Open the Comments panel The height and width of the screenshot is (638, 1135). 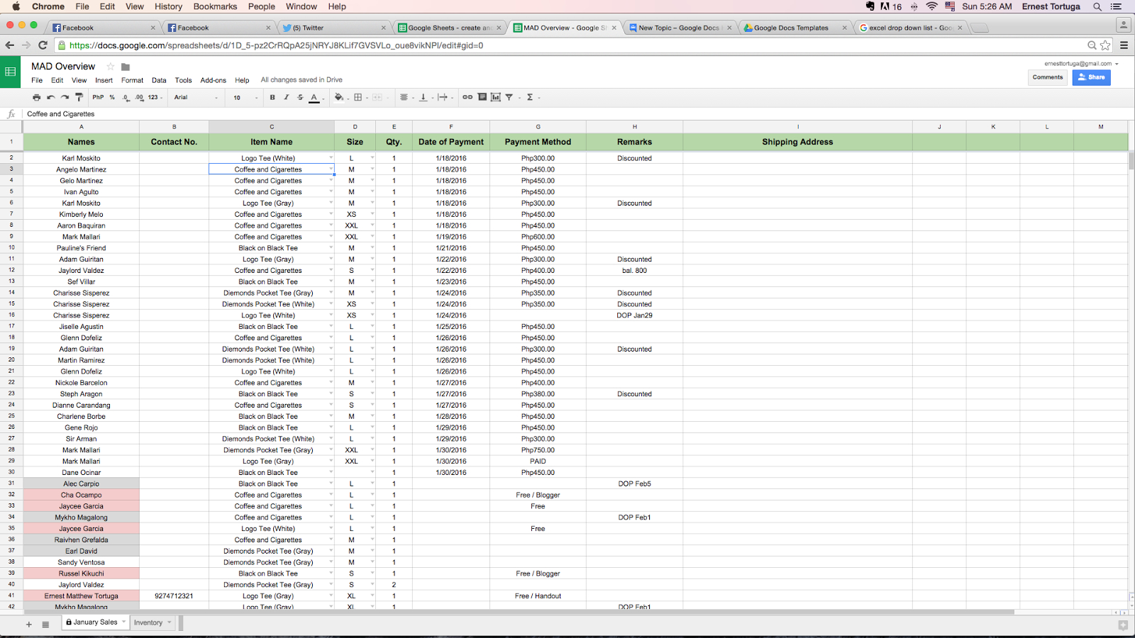1047,77
